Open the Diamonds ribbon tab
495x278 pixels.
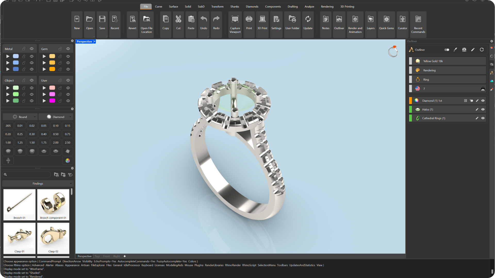(x=252, y=6)
